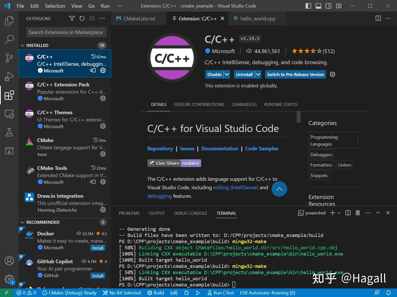
Task: Toggle the Primary Side Bar visibility
Action: coord(308,6)
